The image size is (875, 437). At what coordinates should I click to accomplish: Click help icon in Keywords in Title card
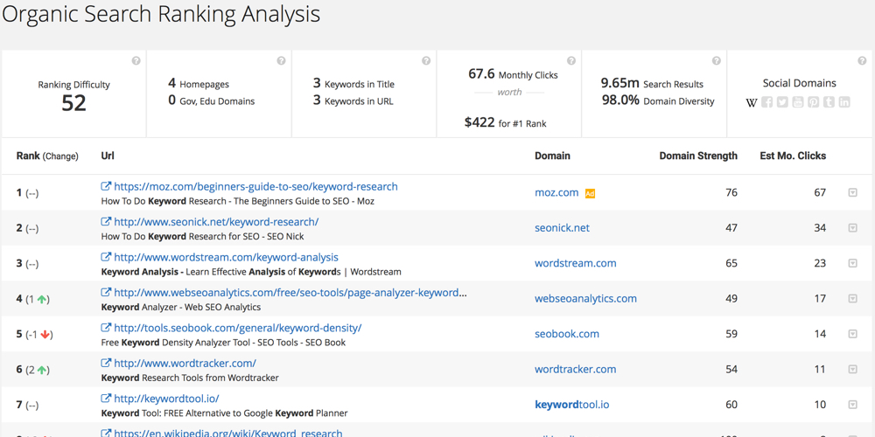(x=426, y=61)
